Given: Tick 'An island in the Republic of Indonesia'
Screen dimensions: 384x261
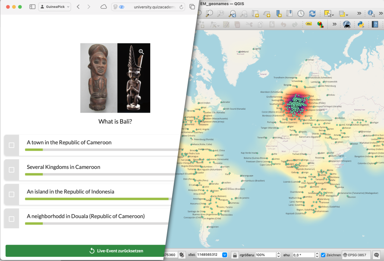Looking at the screenshot, I should (12, 194).
